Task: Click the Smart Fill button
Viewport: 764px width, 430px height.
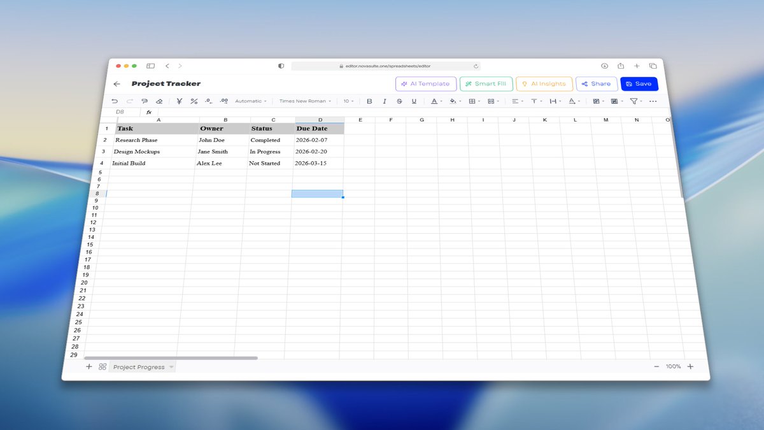Action: tap(486, 83)
